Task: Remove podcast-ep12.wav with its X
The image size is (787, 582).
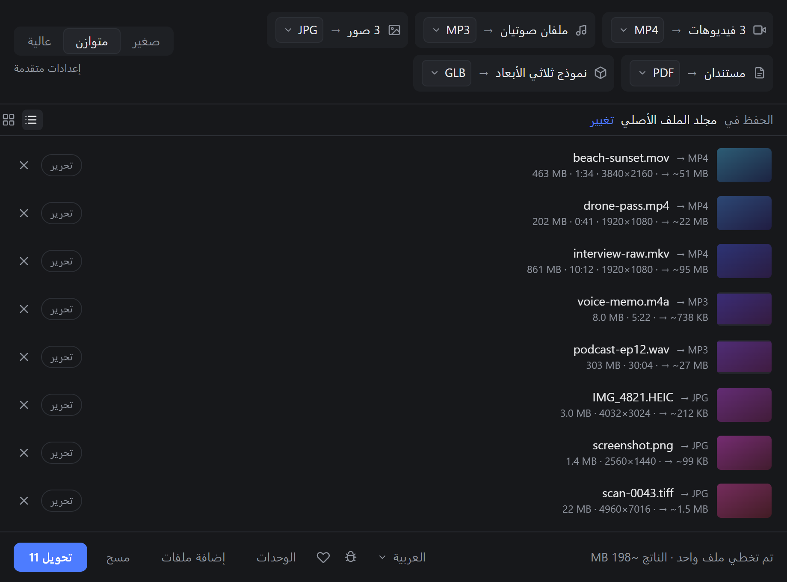Action: 24,357
